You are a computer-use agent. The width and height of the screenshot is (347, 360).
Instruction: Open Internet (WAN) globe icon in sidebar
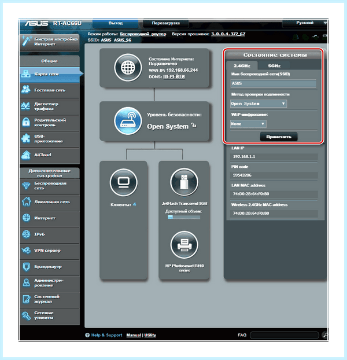point(27,218)
